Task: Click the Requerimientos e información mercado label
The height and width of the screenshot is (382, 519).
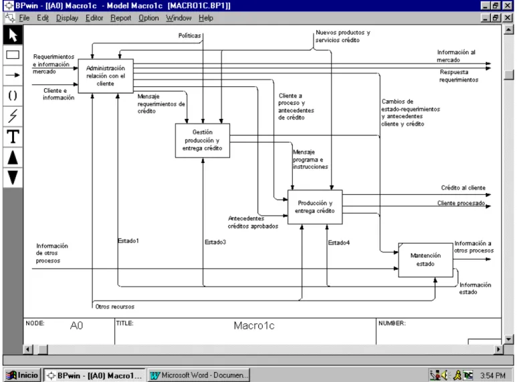Action: coord(54,64)
